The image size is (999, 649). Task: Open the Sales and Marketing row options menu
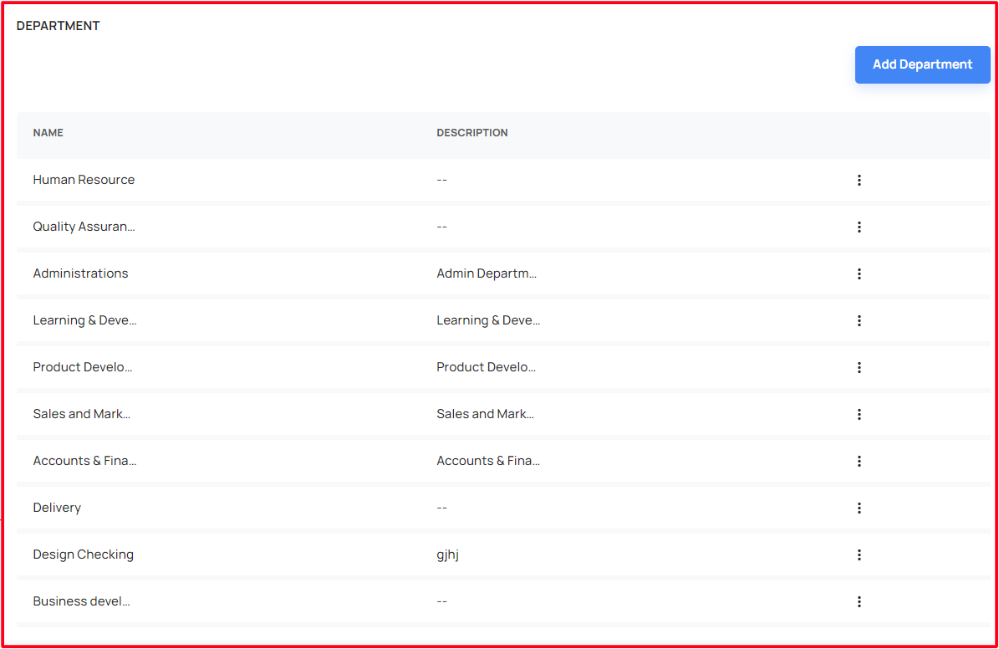pos(859,414)
